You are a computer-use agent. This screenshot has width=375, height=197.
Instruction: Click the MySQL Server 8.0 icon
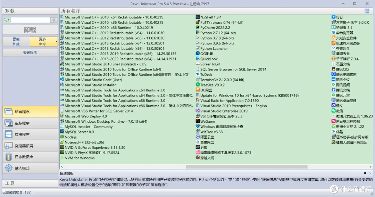[x=62, y=132]
